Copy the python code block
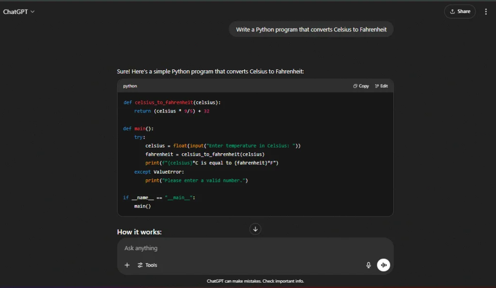The image size is (496, 288). 361,86
